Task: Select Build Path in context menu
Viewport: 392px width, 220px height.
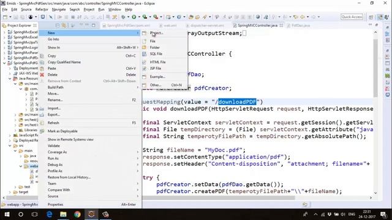Action: pos(89,87)
